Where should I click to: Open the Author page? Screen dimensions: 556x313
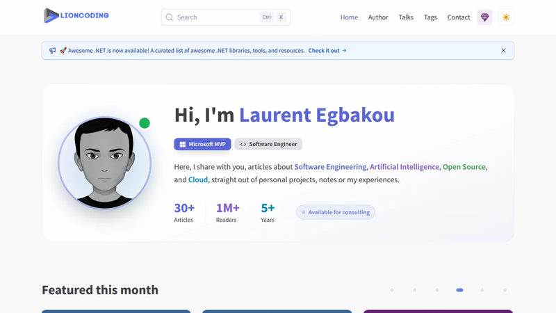378,17
